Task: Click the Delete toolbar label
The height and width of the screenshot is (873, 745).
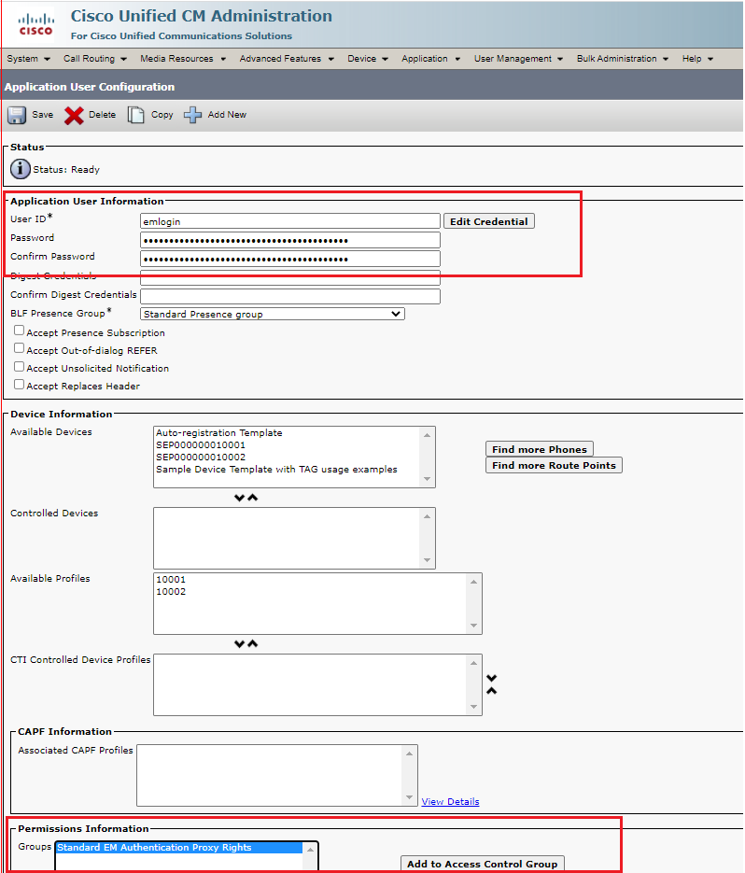Action: (103, 115)
